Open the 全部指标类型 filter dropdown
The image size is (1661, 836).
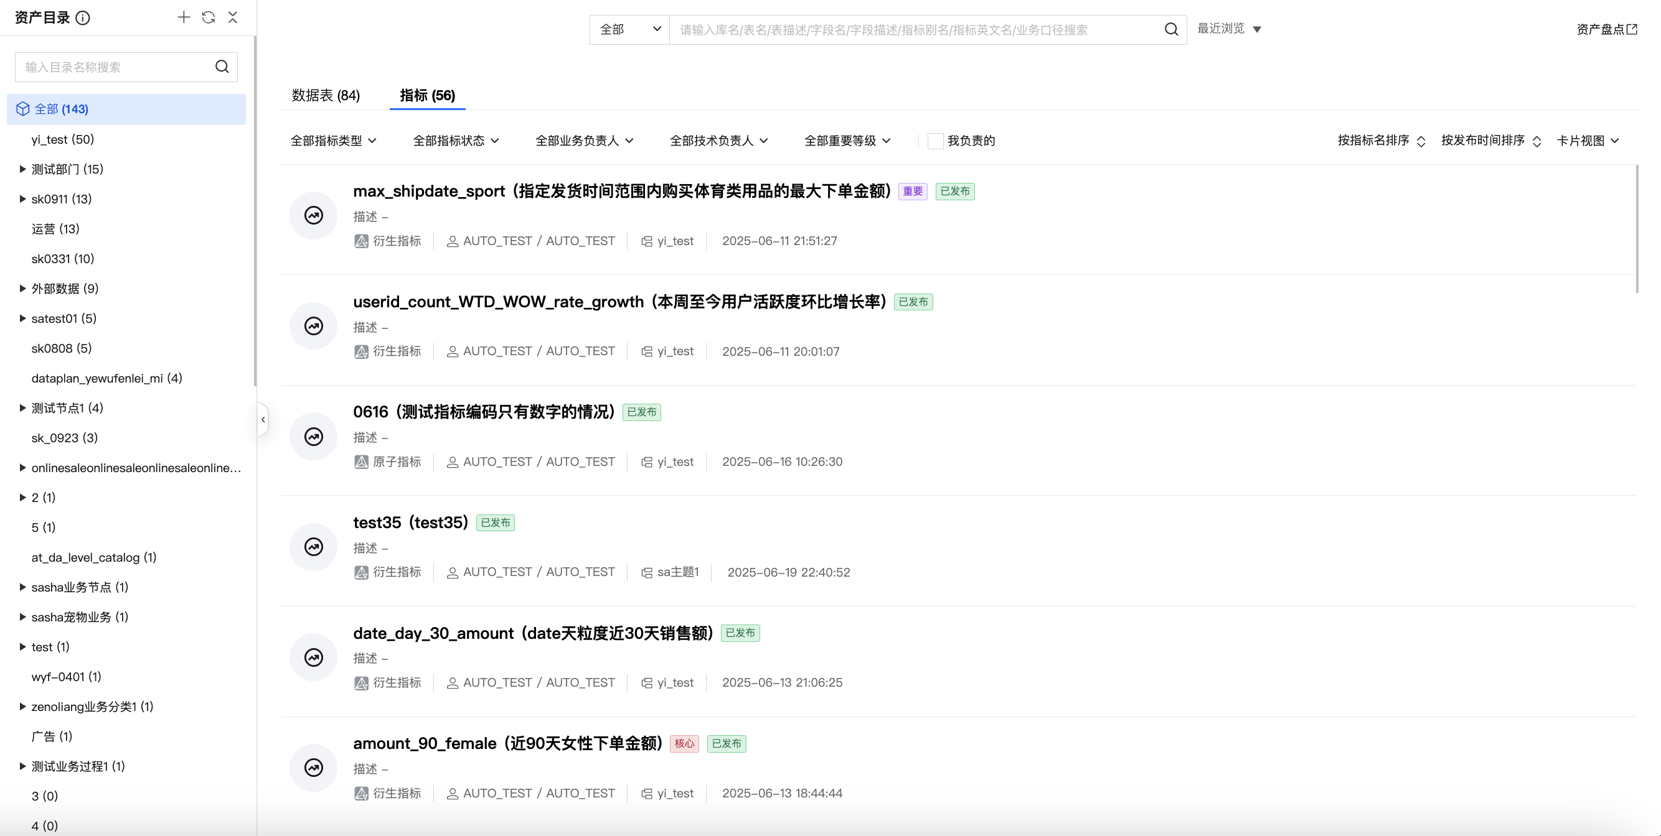click(332, 141)
